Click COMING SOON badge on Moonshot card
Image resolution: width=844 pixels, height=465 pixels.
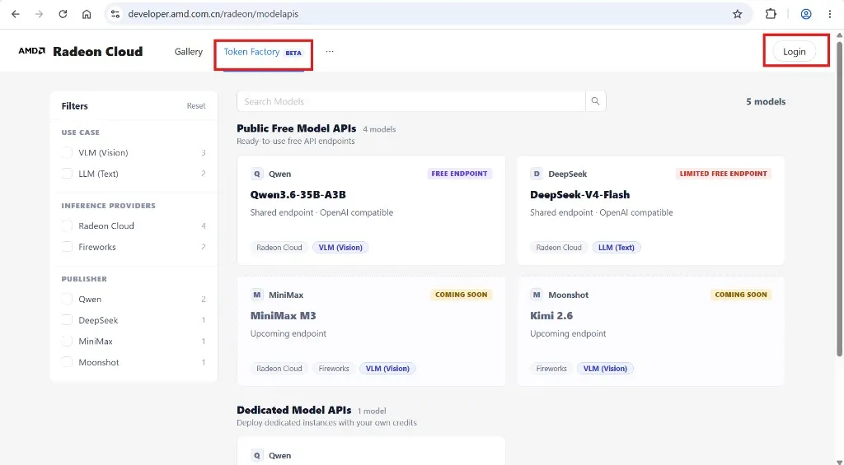click(x=741, y=295)
